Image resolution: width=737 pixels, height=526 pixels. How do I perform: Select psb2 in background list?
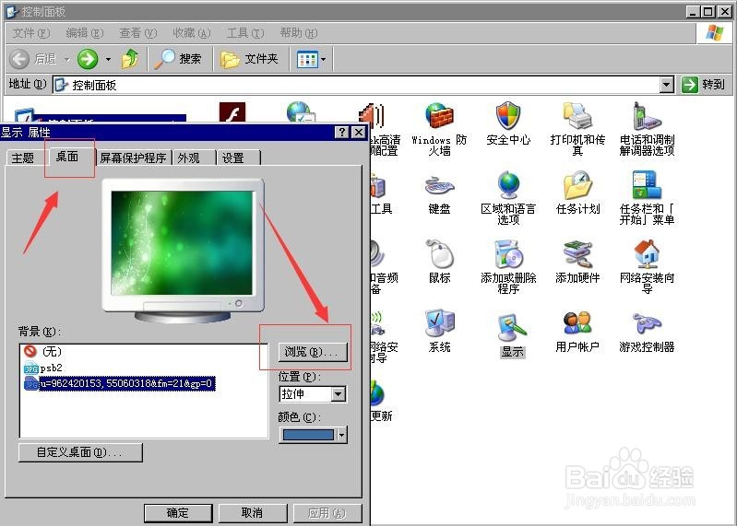tap(43, 368)
